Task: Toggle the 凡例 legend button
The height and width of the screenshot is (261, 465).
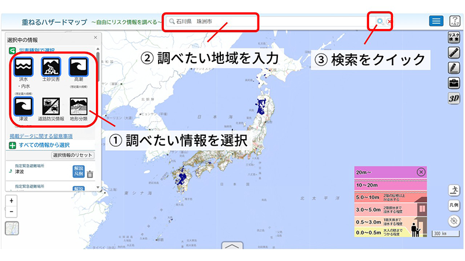Action: [454, 205]
